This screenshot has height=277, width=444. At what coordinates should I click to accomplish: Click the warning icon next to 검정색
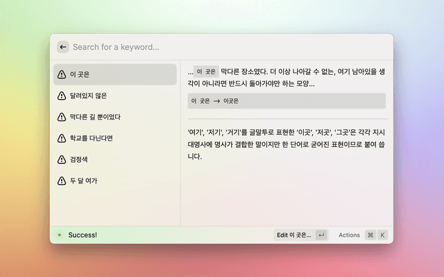point(62,159)
